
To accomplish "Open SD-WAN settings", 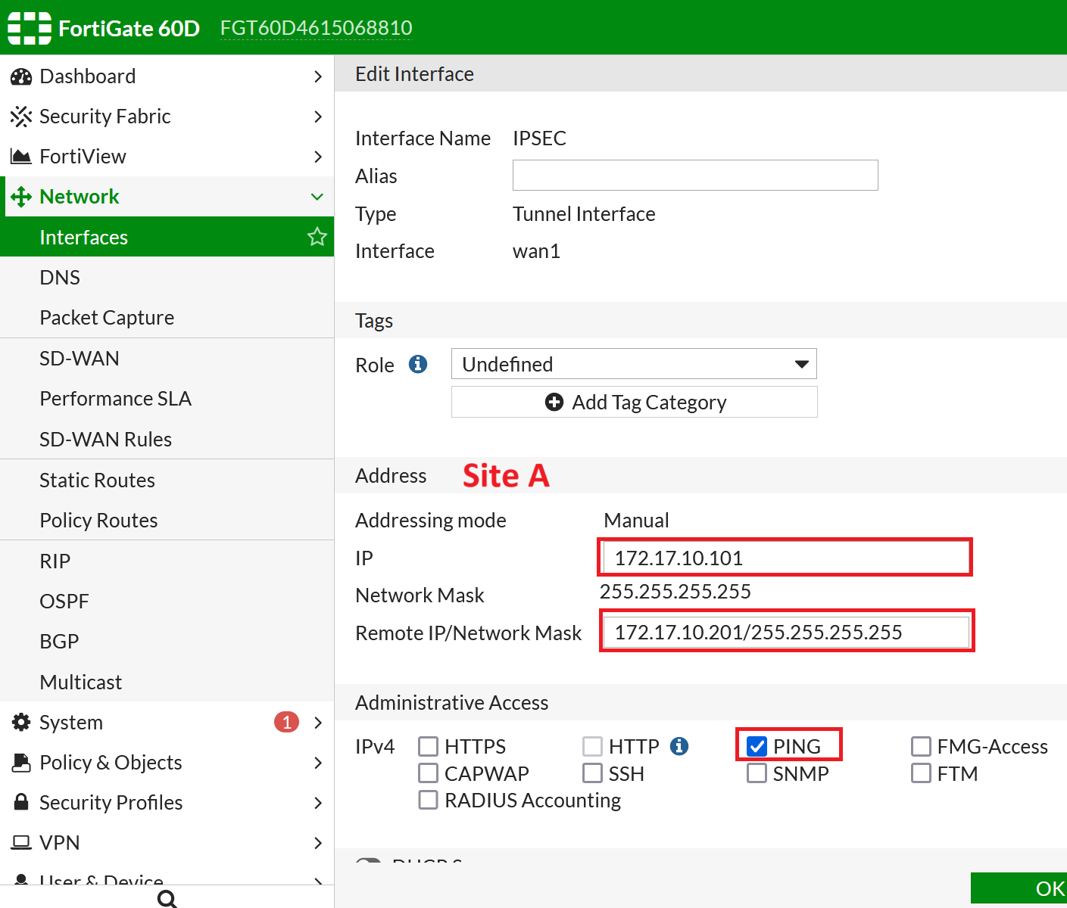I will pyautogui.click(x=167, y=358).
